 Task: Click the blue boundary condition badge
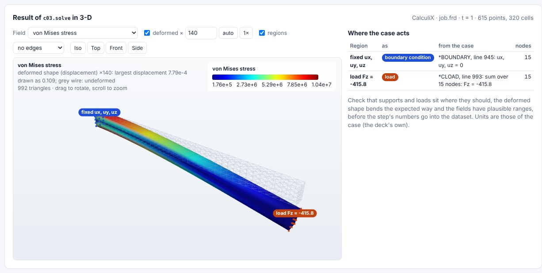pos(408,58)
